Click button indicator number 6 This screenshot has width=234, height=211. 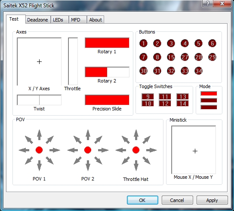(x=212, y=43)
